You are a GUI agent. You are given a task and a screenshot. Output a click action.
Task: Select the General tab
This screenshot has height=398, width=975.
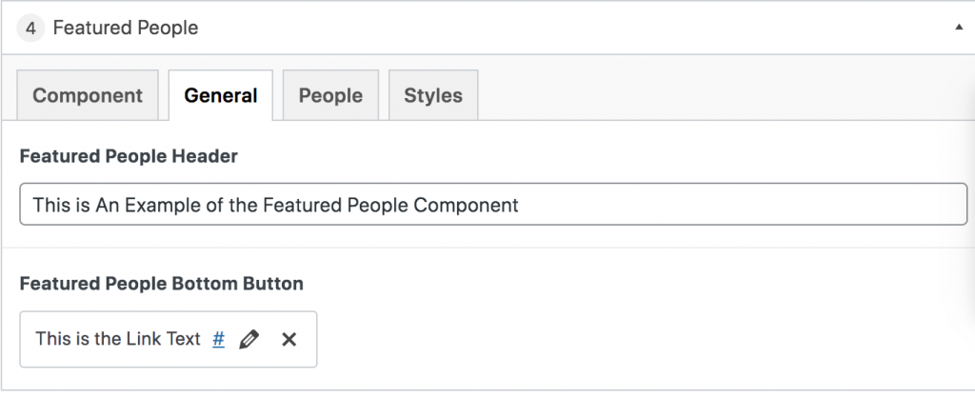point(221,95)
